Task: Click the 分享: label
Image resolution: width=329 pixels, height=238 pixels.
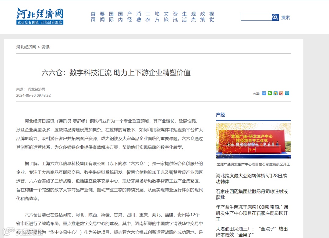Action: pyautogui.click(x=256, y=94)
